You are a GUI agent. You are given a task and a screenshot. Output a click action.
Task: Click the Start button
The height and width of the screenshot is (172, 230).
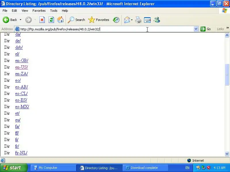tap(14, 168)
